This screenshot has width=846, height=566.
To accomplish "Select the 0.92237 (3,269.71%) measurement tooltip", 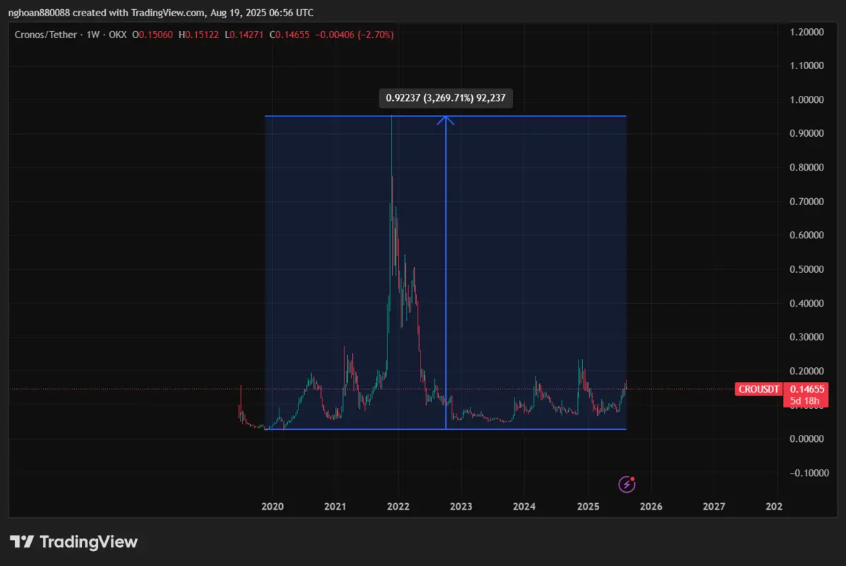I will pyautogui.click(x=445, y=98).
